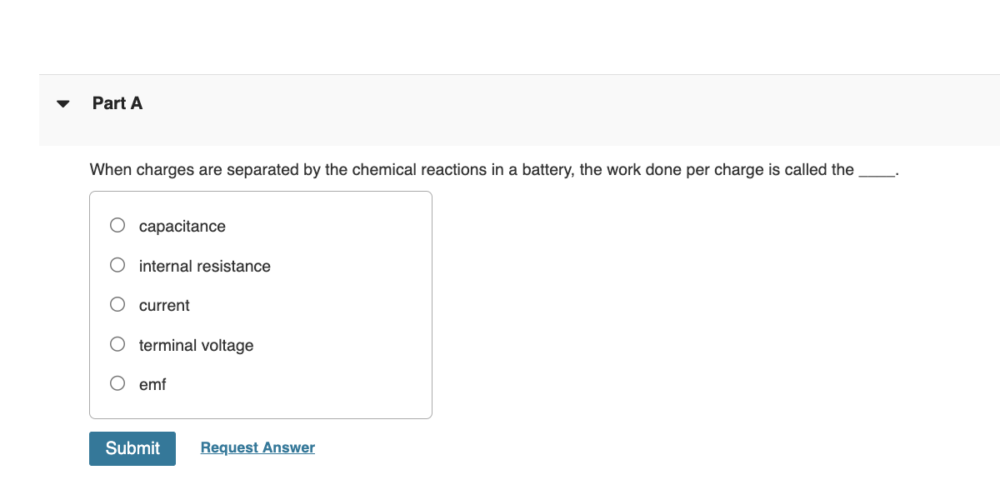Click the terminal voltage label text
Image resolution: width=1000 pixels, height=490 pixels.
tap(196, 345)
